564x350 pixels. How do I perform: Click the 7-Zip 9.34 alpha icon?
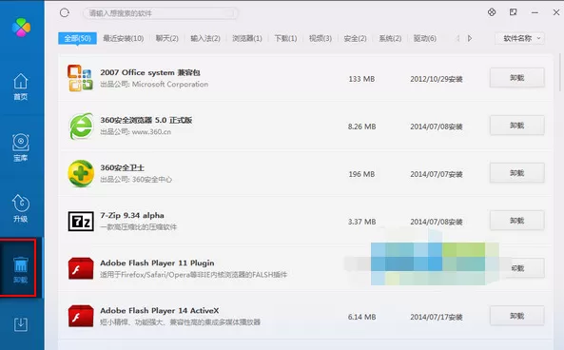pyautogui.click(x=81, y=222)
